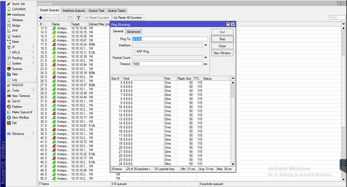Viewport: 347px width, 187px height.
Task: Open the PPP menu
Action: [15, 31]
